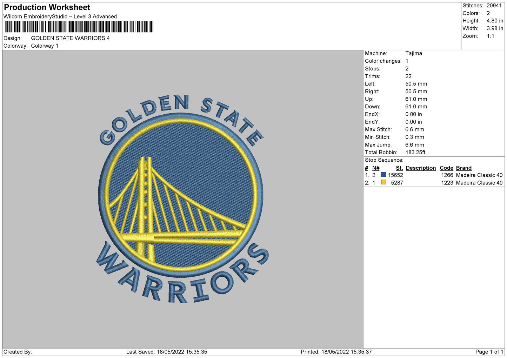Click the Up value '61.0 mm'
Viewport: 507px width, 358px height.
point(416,99)
